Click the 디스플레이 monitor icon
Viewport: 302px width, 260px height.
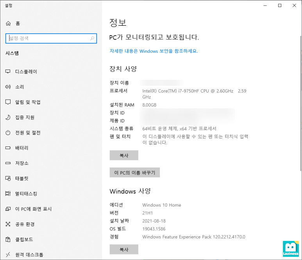[8, 71]
